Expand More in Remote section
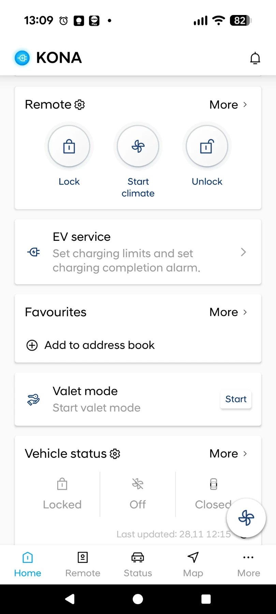Screen dimensions: 276x614 click(228, 105)
